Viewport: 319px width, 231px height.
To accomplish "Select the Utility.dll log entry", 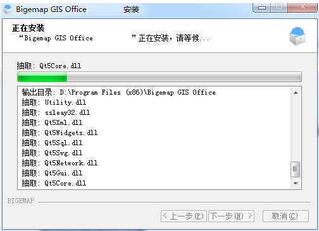I will point(54,102).
